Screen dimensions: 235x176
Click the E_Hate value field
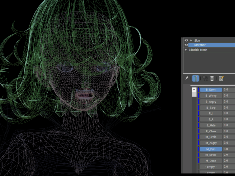click(x=229, y=125)
